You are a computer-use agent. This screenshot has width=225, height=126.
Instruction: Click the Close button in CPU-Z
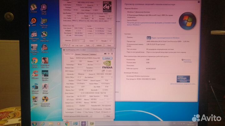coord(109,45)
